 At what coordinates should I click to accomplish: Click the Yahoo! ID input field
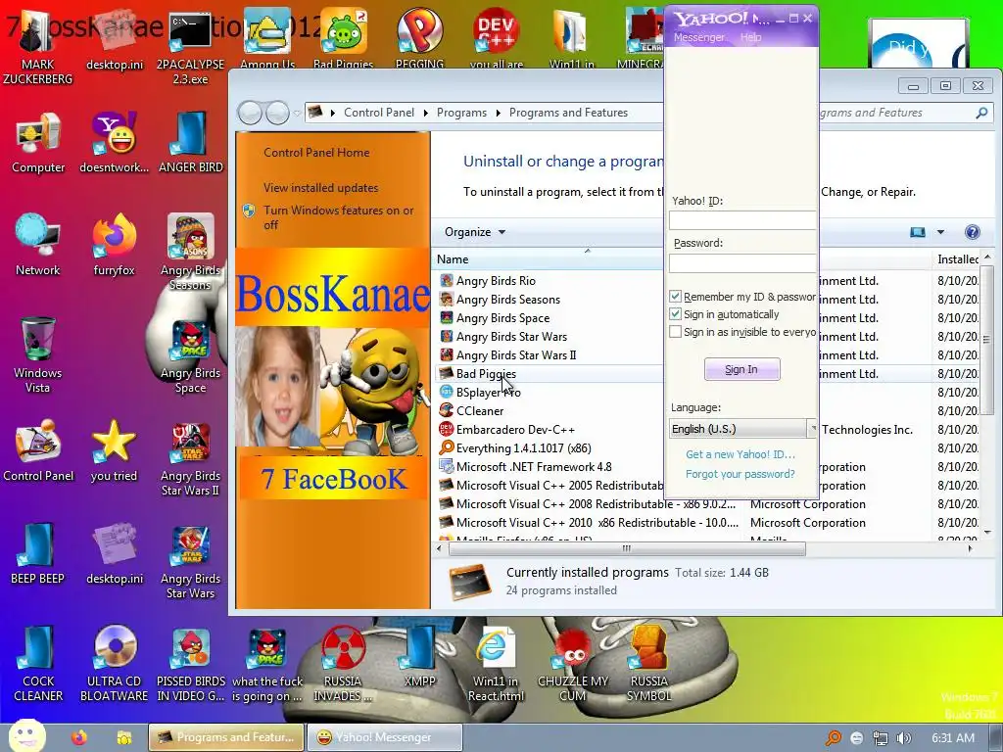tap(742, 220)
